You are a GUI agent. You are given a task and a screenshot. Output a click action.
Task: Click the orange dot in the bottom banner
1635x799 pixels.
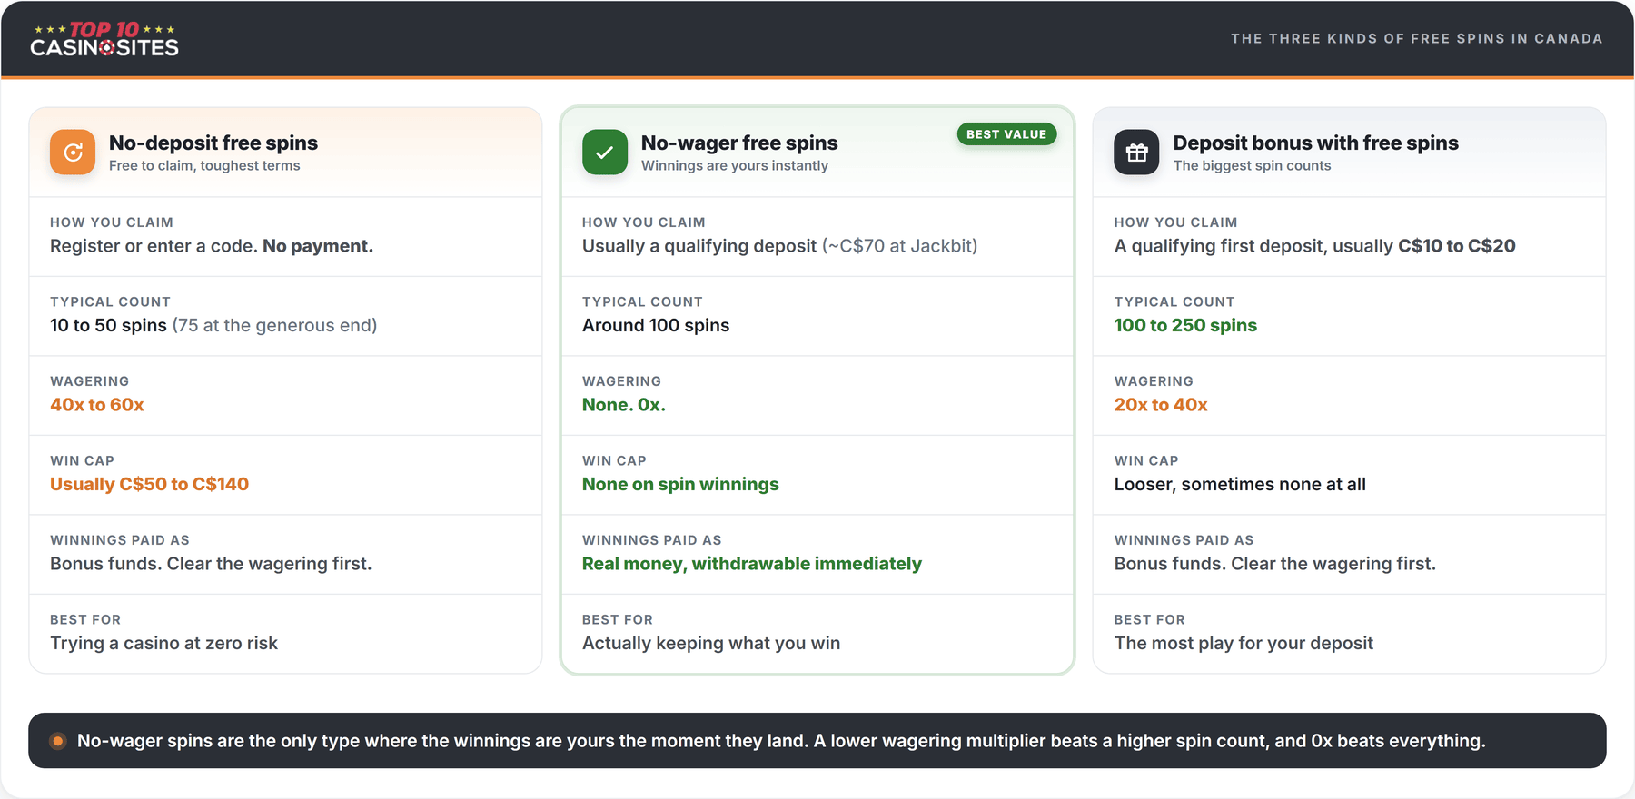coord(57,741)
